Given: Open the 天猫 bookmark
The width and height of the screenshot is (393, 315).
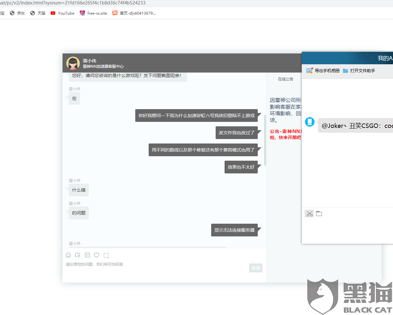Looking at the screenshot, I should coord(38,13).
